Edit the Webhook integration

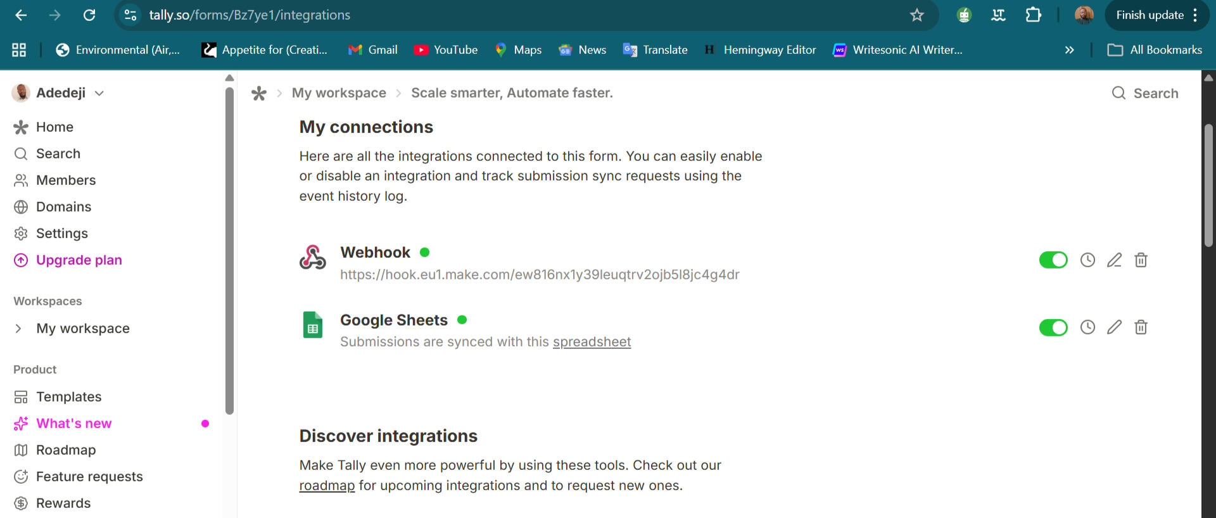click(1114, 260)
